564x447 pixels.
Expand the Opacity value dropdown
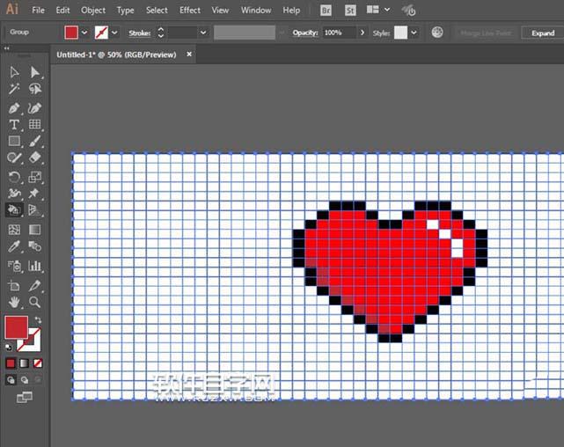click(361, 33)
